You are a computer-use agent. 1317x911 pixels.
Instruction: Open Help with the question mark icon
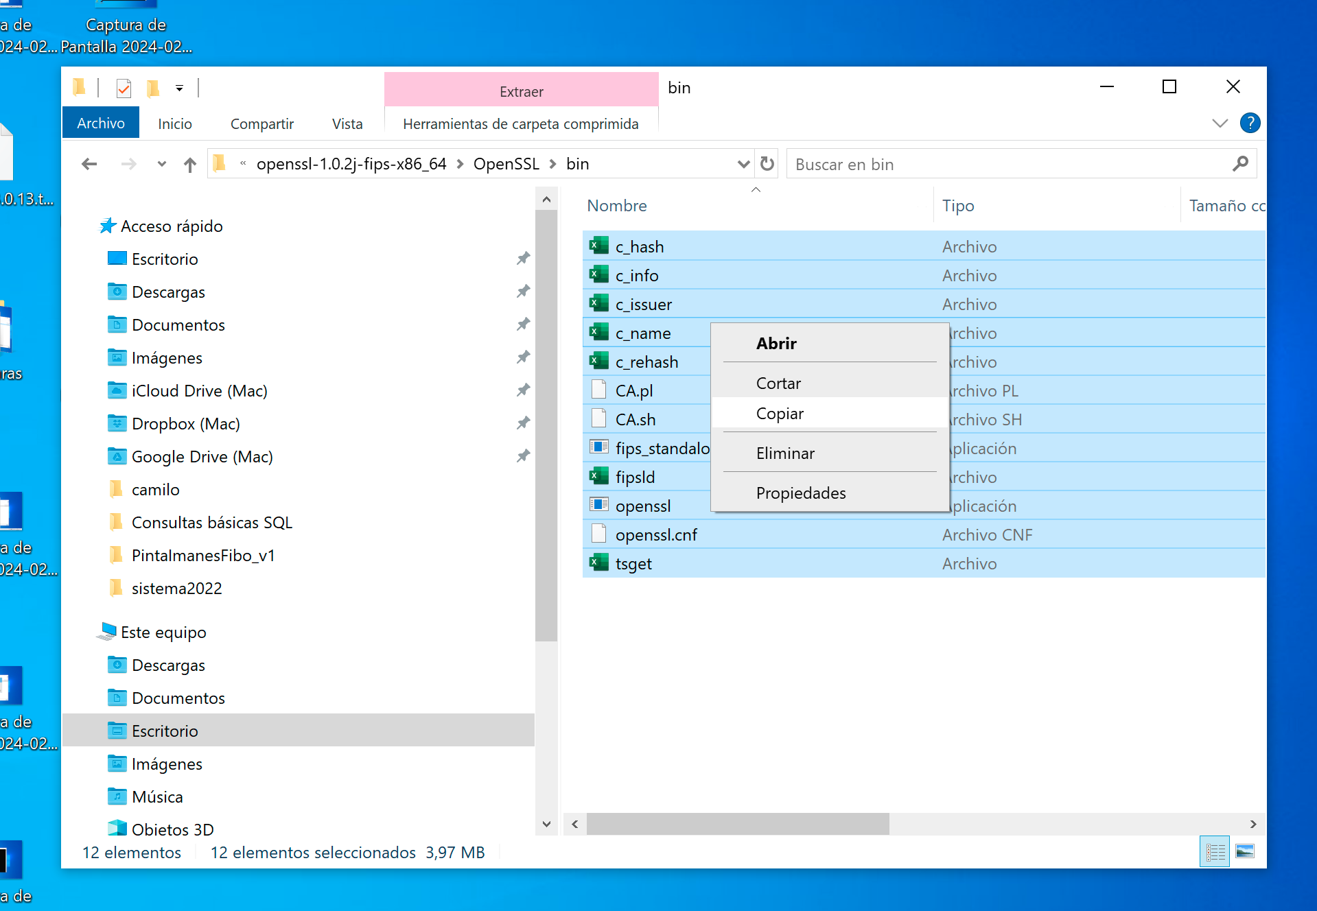(1250, 123)
